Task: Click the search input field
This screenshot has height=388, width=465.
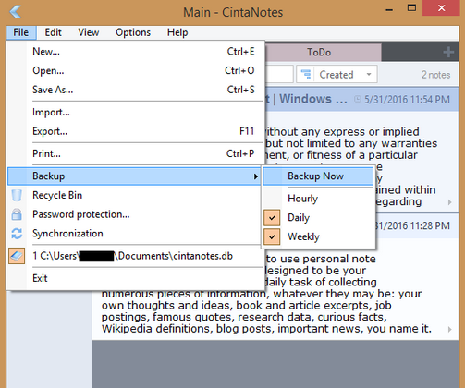Action: [x=279, y=74]
